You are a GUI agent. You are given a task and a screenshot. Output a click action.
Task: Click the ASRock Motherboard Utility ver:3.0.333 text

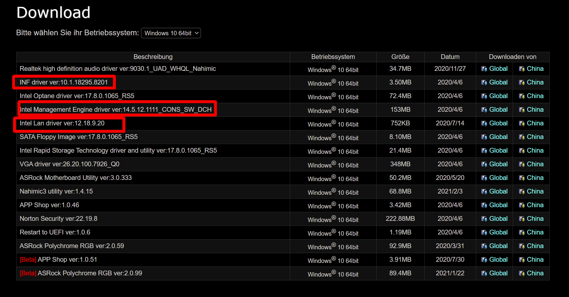[76, 178]
